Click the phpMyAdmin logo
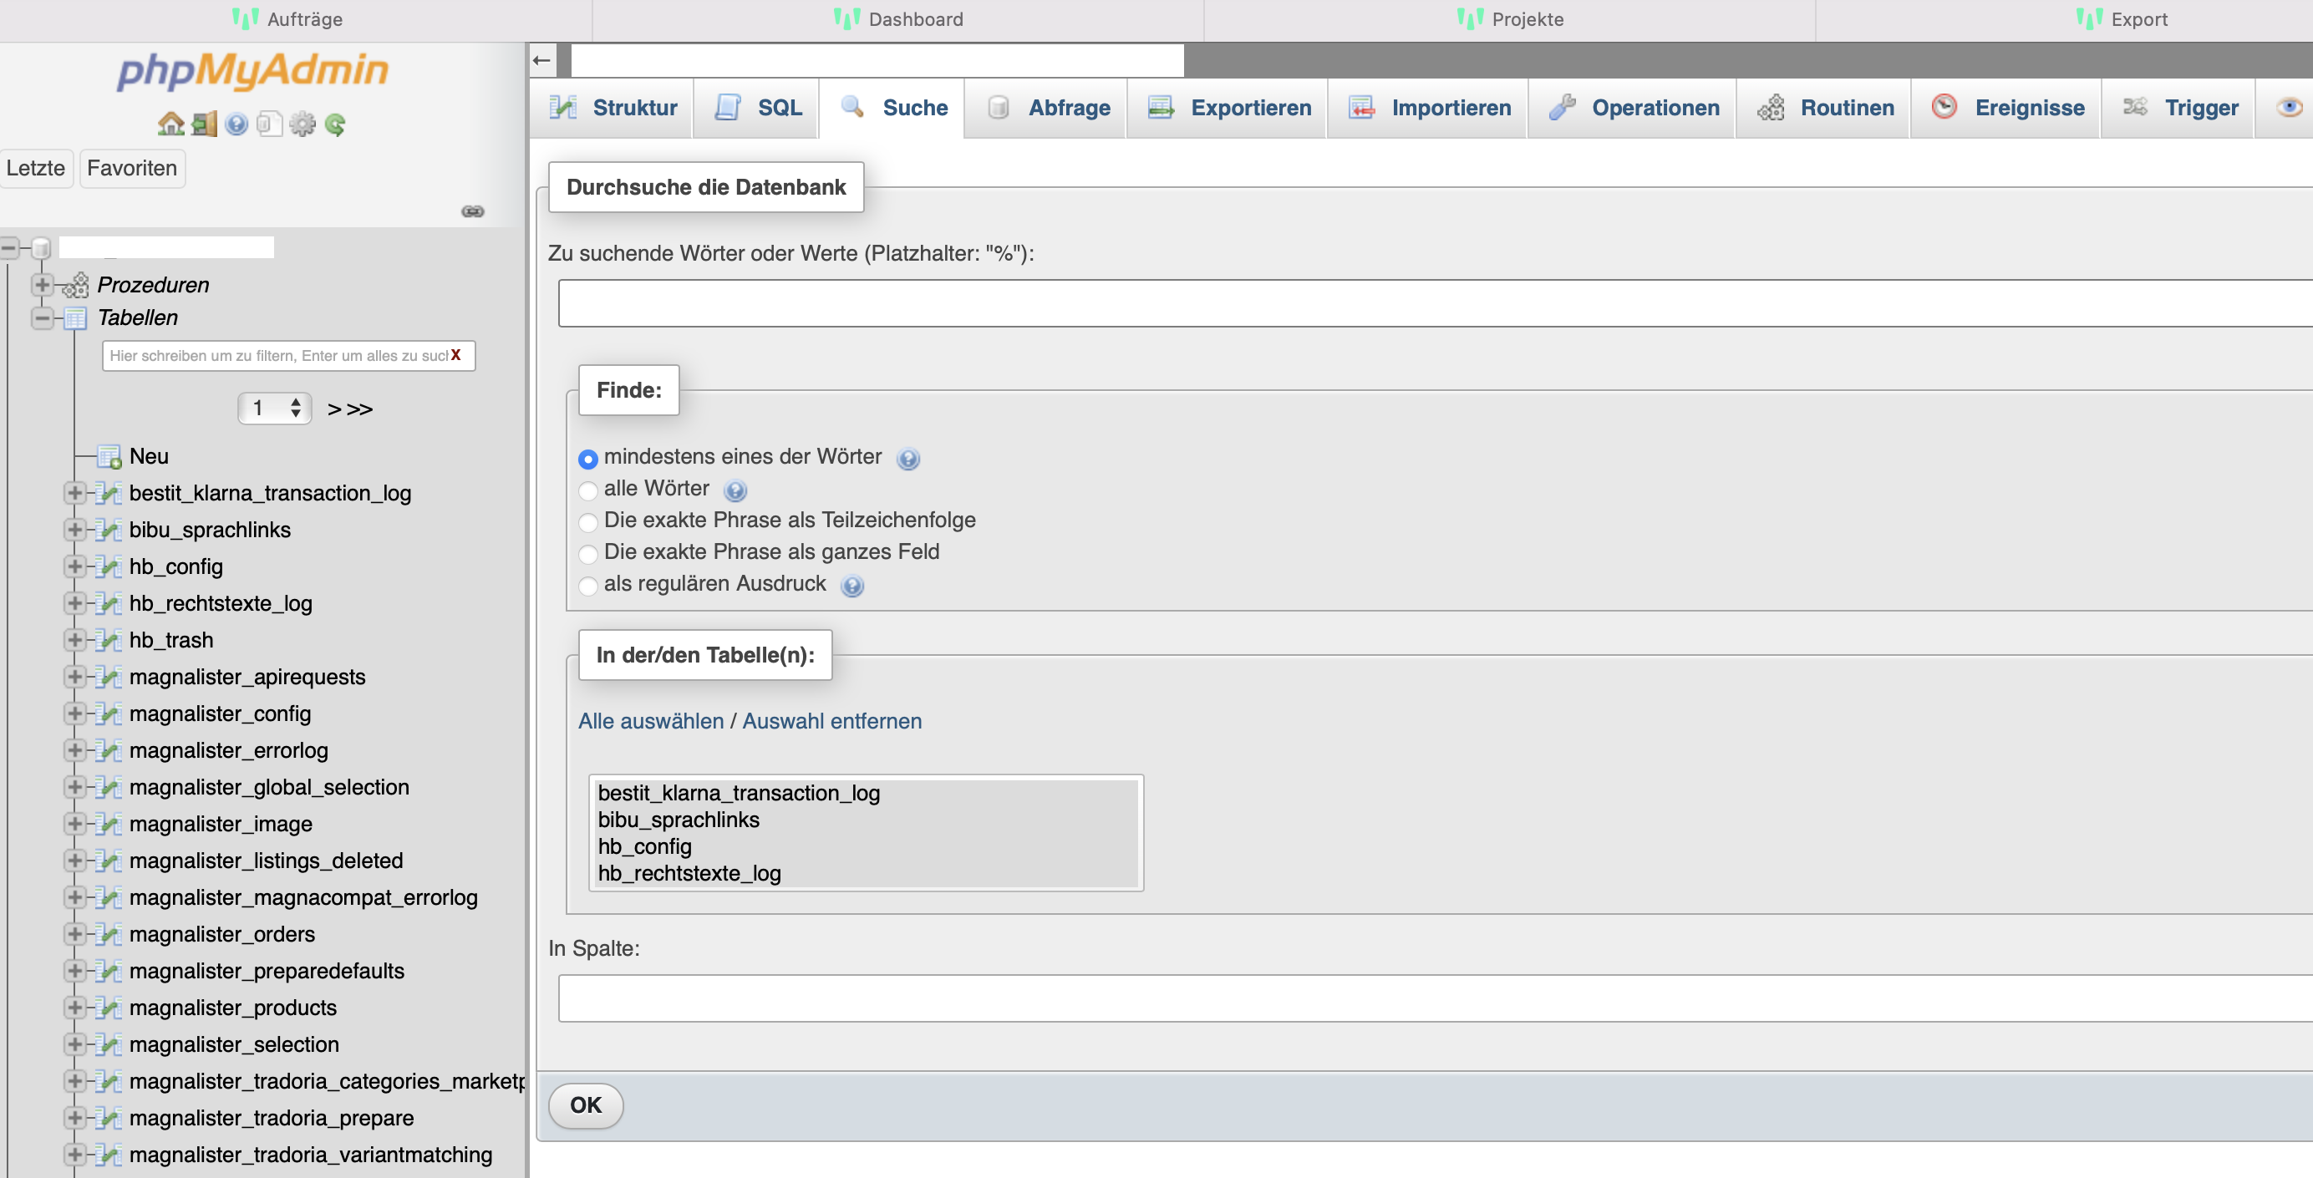Image resolution: width=2313 pixels, height=1178 pixels. [252, 70]
